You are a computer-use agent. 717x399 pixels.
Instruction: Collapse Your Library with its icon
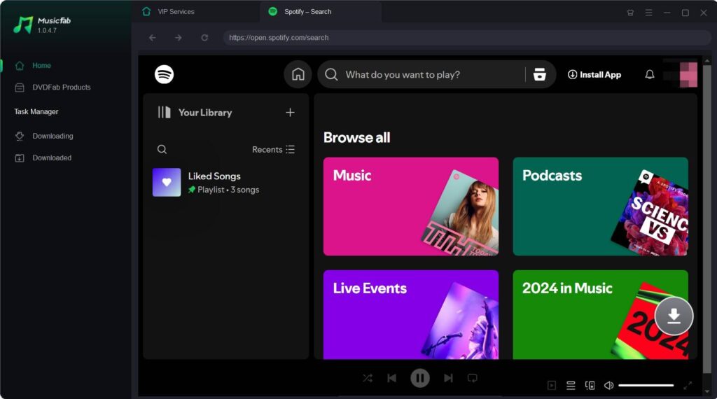pyautogui.click(x=164, y=113)
